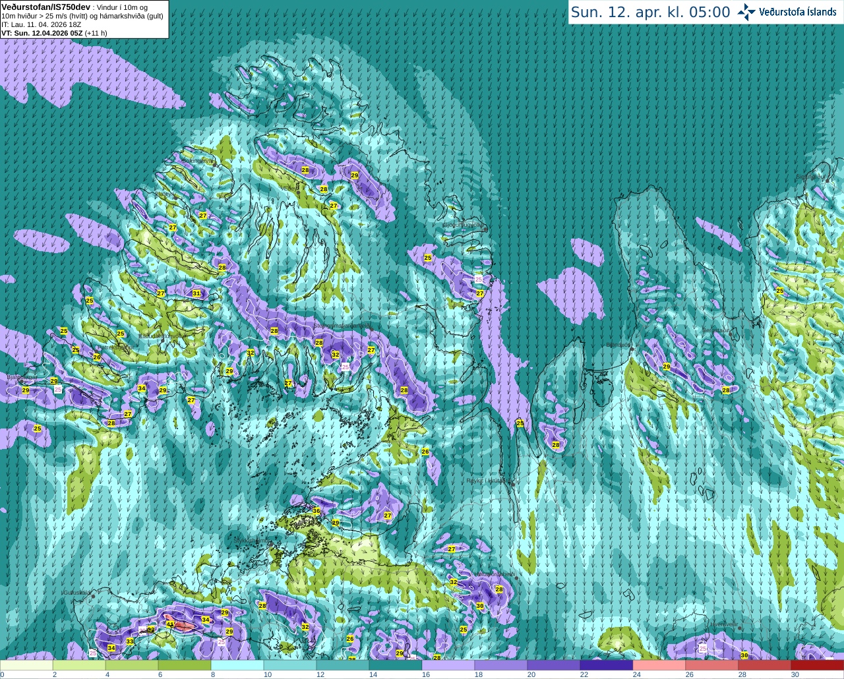The height and width of the screenshot is (679, 844).
Task: Click the Bjargtangar station dot
Action: (x=21, y=381)
